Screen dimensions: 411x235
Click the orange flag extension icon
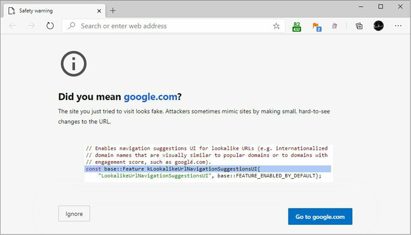pos(316,26)
